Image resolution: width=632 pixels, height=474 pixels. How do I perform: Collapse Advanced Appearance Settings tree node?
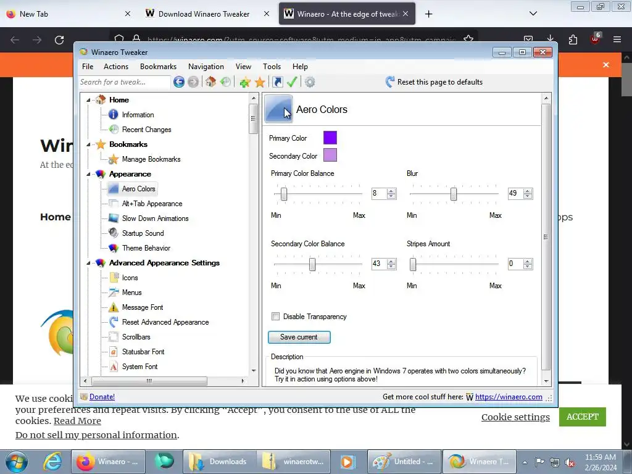point(88,263)
